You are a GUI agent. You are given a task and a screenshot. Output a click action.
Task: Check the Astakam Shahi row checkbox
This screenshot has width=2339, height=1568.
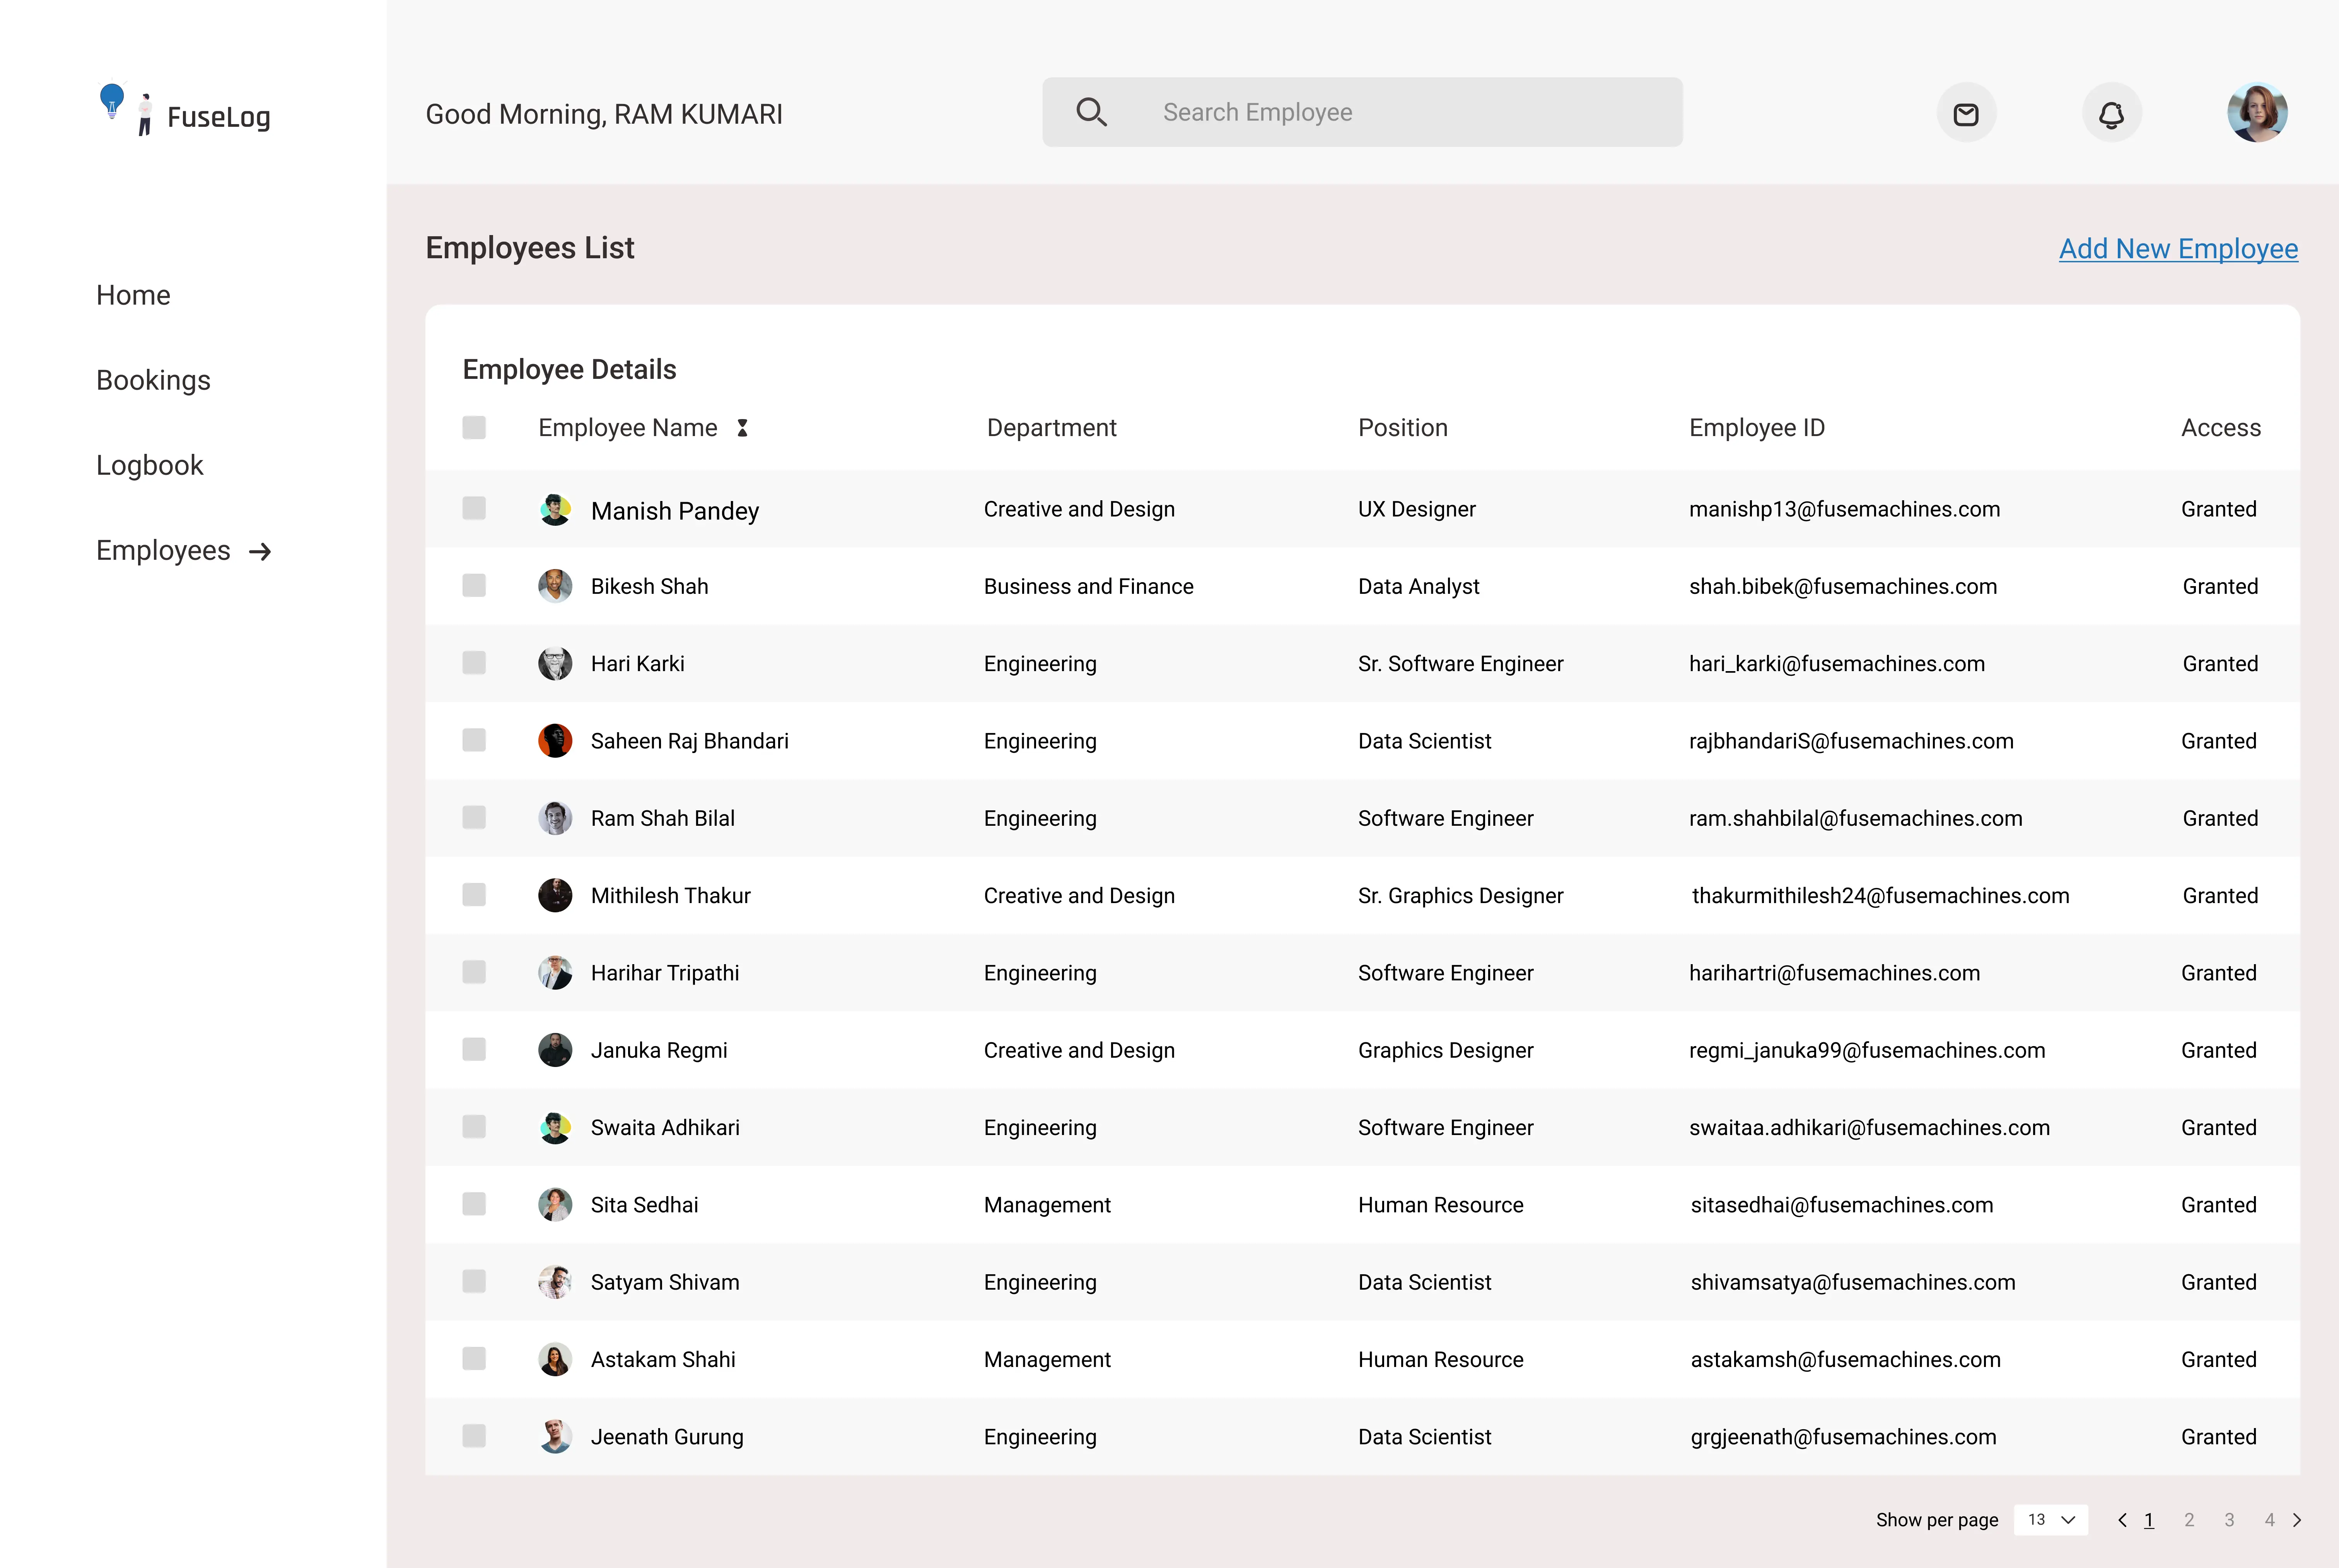pyautogui.click(x=474, y=1358)
